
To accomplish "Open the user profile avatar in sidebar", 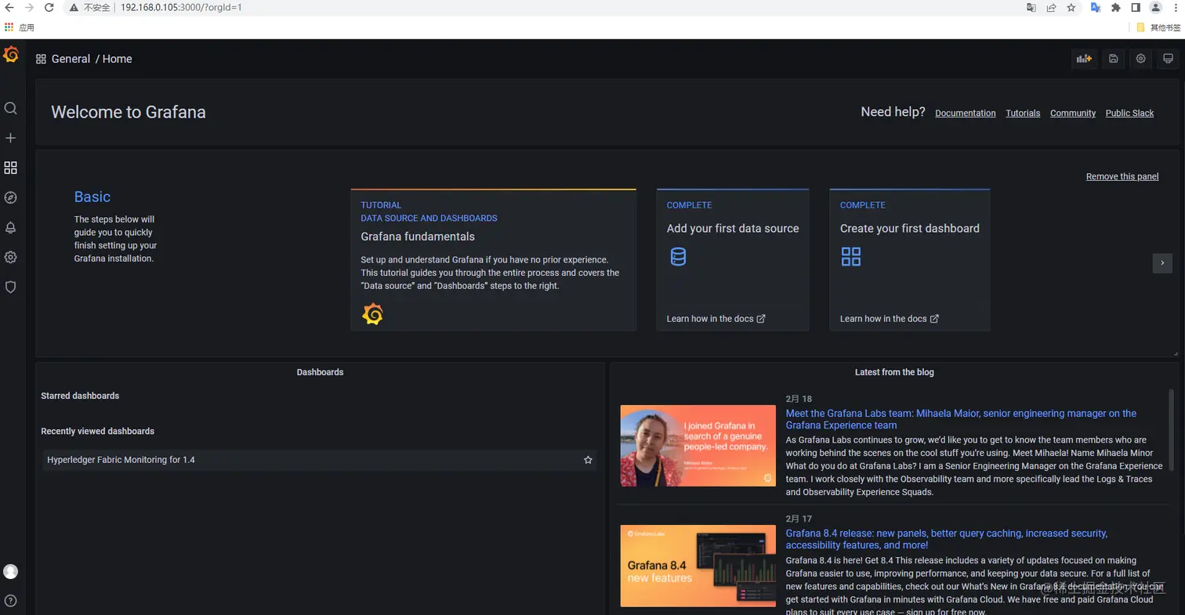I will 10,571.
